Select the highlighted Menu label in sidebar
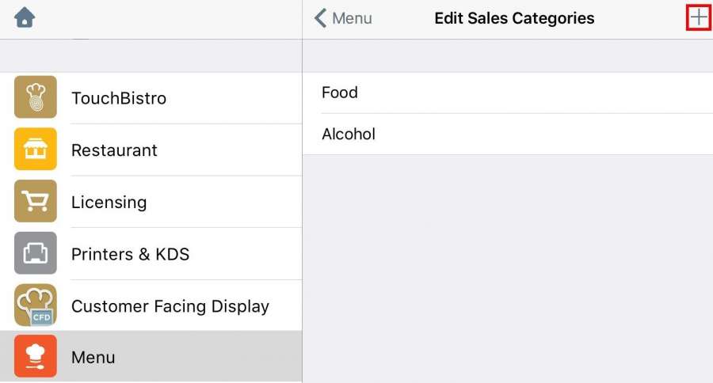 pyautogui.click(x=93, y=358)
